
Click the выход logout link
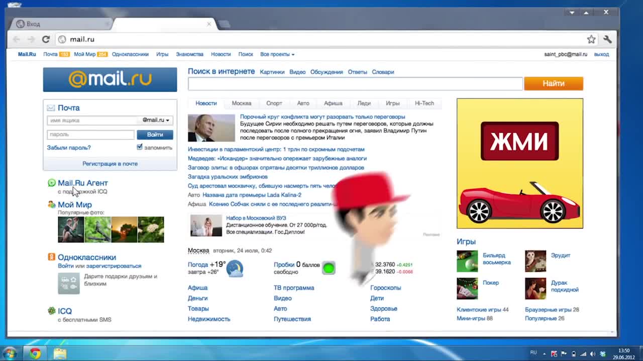tap(601, 54)
